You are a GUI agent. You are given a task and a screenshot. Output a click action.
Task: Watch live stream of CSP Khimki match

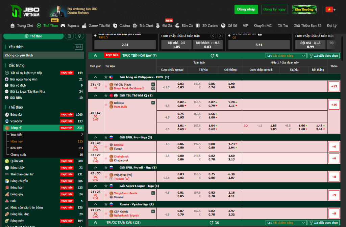click(153, 211)
